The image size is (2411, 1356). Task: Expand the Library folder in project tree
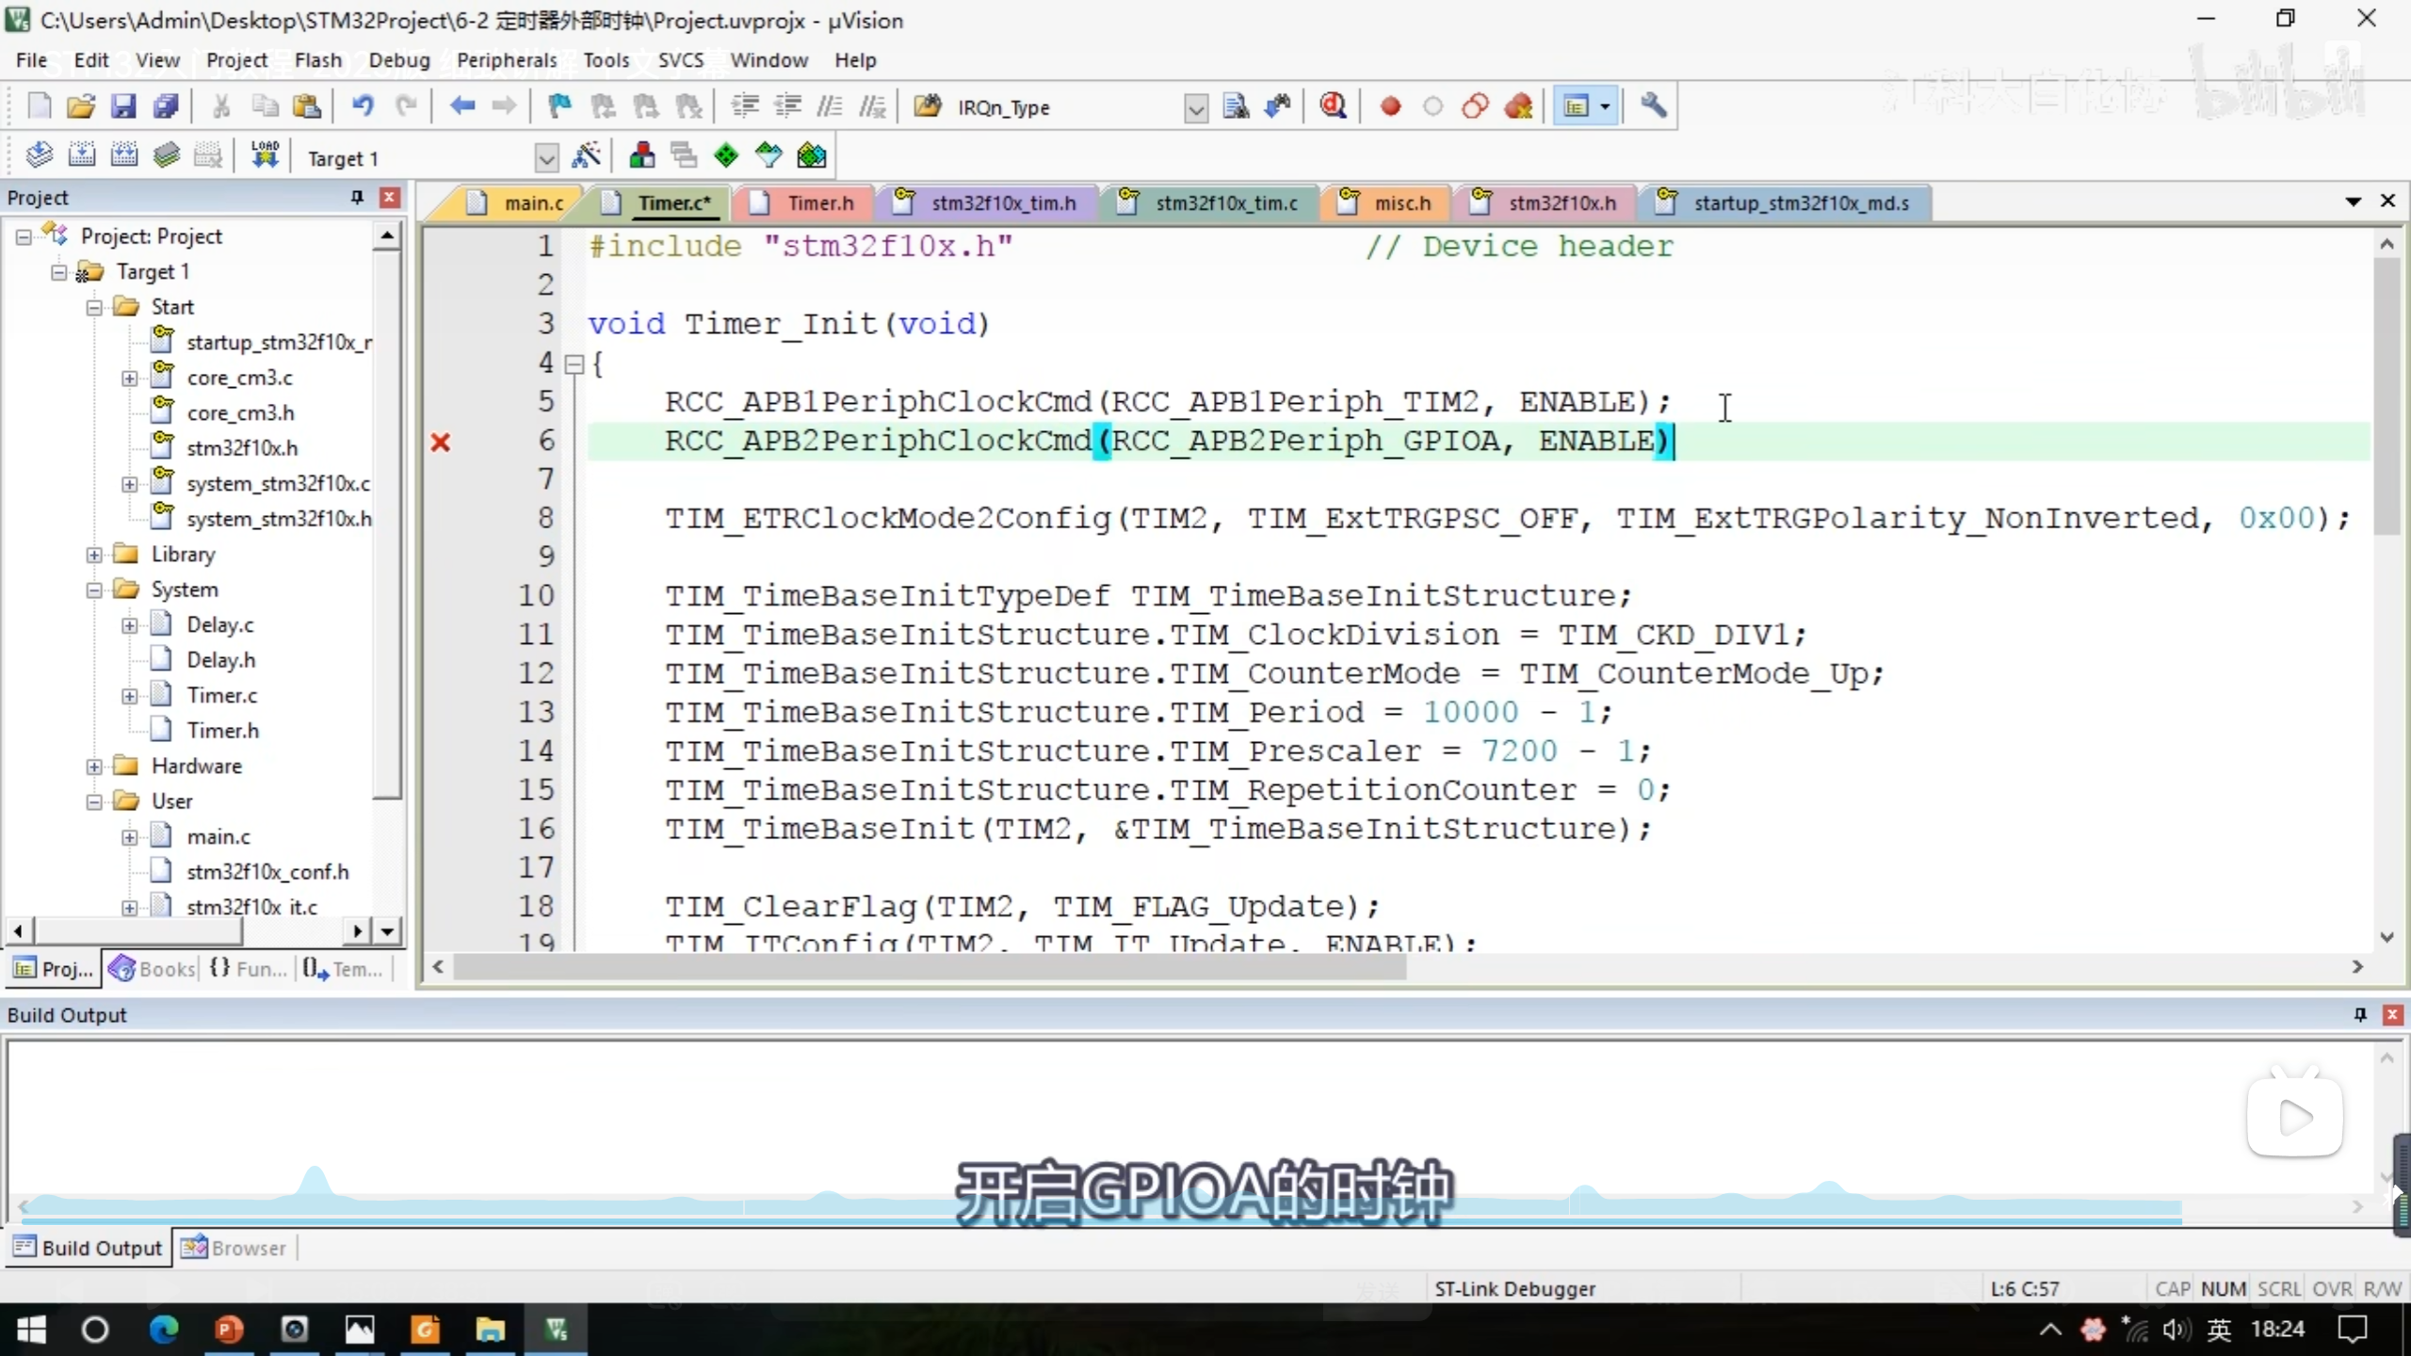tap(94, 555)
